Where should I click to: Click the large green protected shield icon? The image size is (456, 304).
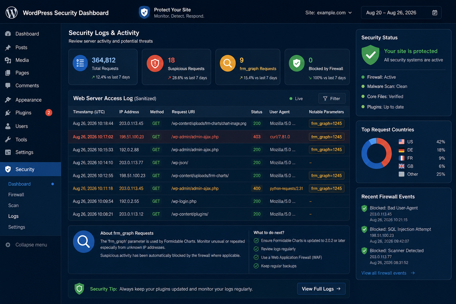[370, 55]
